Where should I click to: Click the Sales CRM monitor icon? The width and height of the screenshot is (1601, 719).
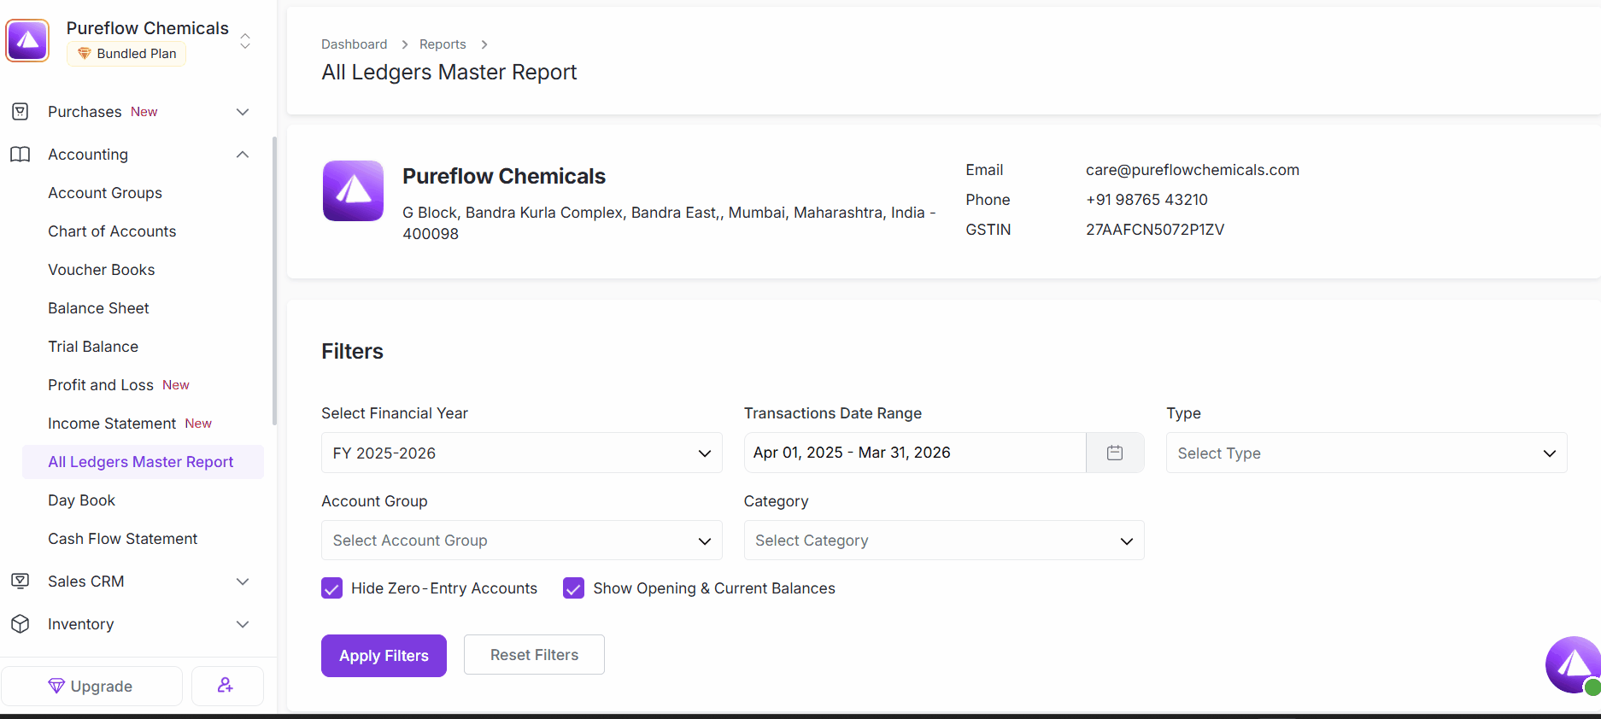[x=21, y=582]
